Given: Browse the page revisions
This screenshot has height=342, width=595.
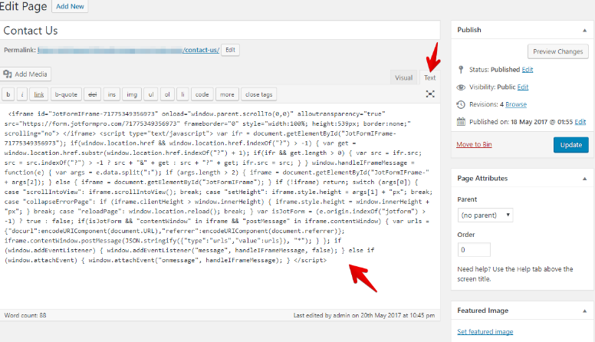Looking at the screenshot, I should [516, 104].
